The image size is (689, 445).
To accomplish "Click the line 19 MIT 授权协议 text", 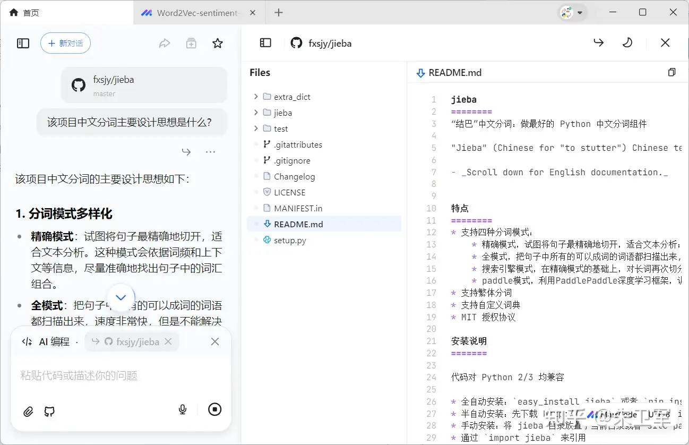I will (x=488, y=317).
